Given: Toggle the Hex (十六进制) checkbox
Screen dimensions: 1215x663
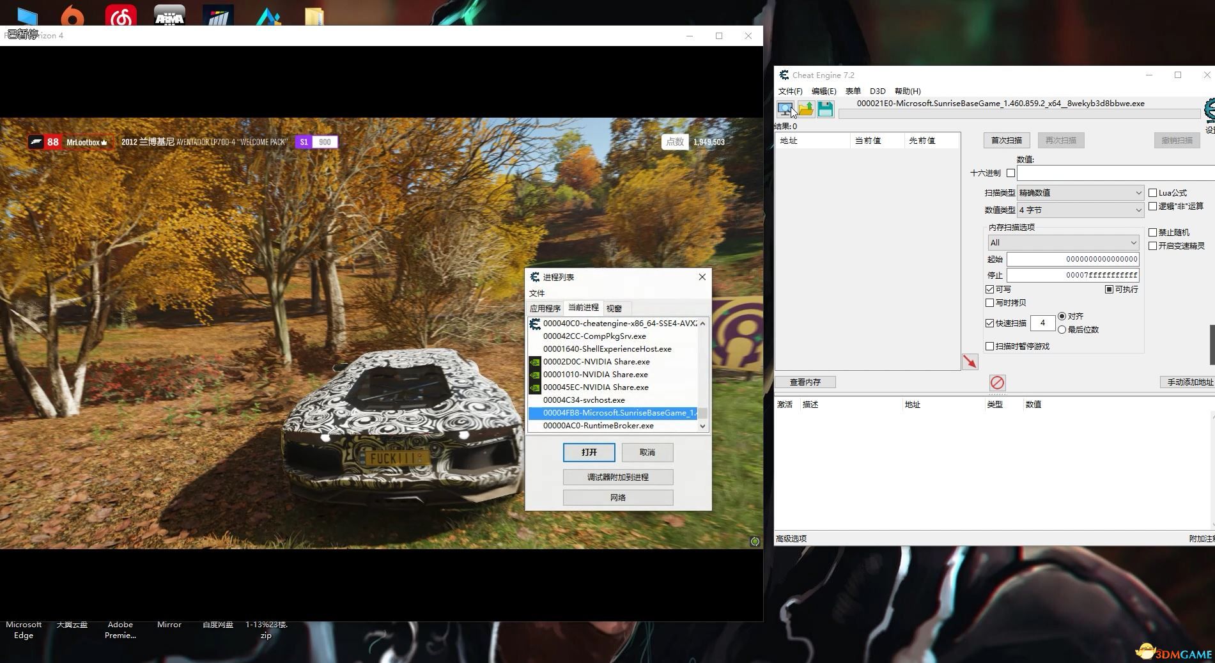Looking at the screenshot, I should coord(1010,173).
